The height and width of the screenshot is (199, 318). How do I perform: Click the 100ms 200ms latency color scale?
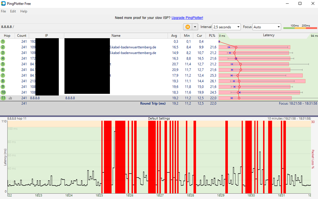[300, 27]
